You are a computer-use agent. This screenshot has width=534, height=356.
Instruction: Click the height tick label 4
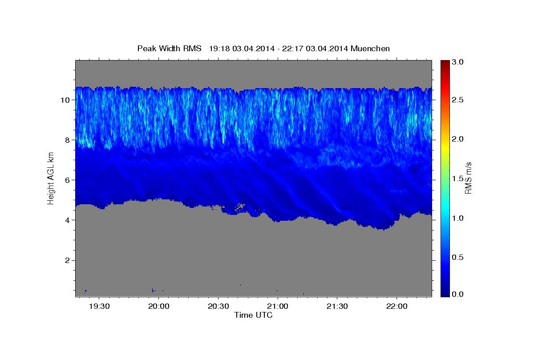click(69, 220)
